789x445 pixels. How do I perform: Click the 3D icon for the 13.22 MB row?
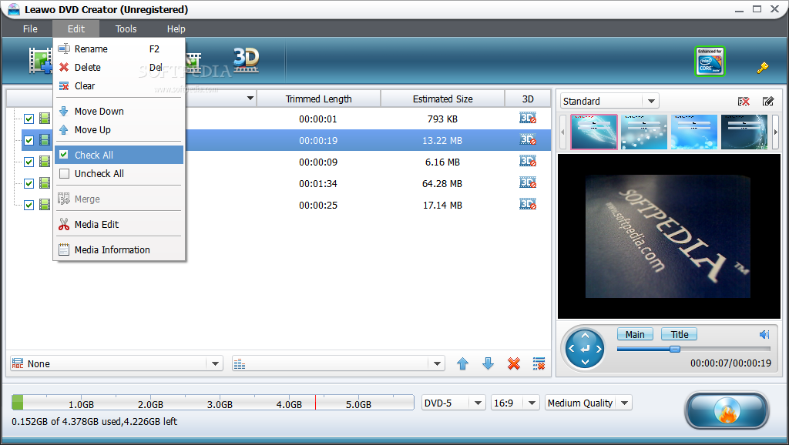click(528, 140)
